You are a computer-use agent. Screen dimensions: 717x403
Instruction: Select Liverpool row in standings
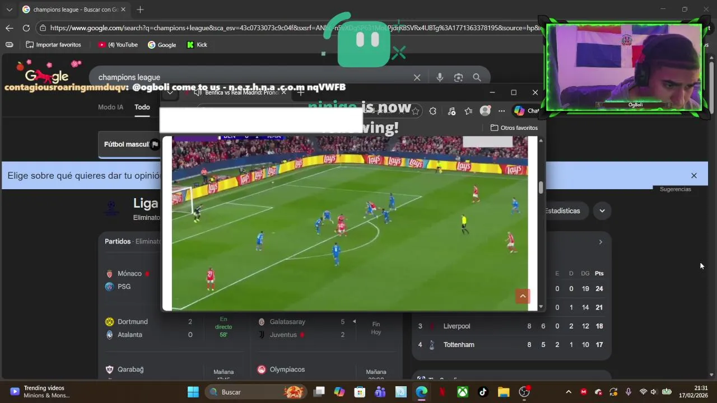[x=511, y=326]
